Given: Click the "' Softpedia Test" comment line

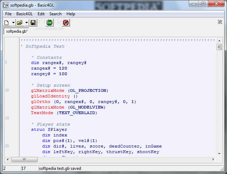Looking at the screenshot, I should pos(43,46).
